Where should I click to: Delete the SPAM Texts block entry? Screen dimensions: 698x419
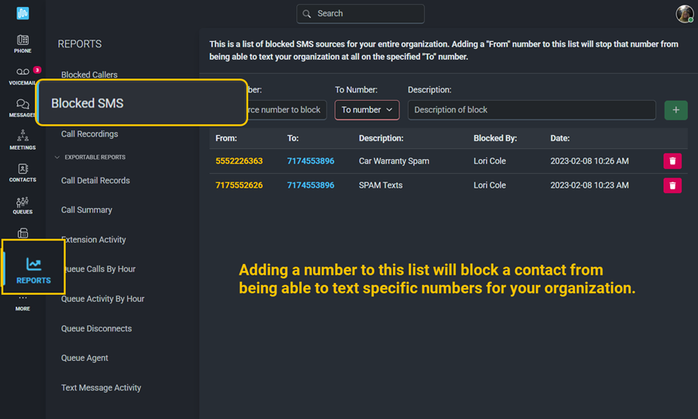pyautogui.click(x=672, y=185)
